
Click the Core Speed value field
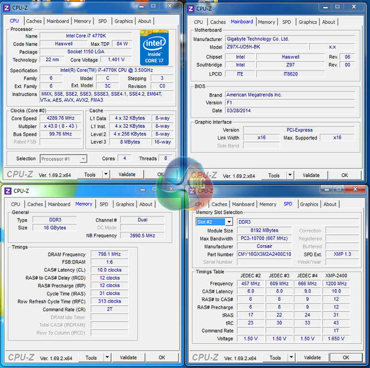tap(60, 118)
